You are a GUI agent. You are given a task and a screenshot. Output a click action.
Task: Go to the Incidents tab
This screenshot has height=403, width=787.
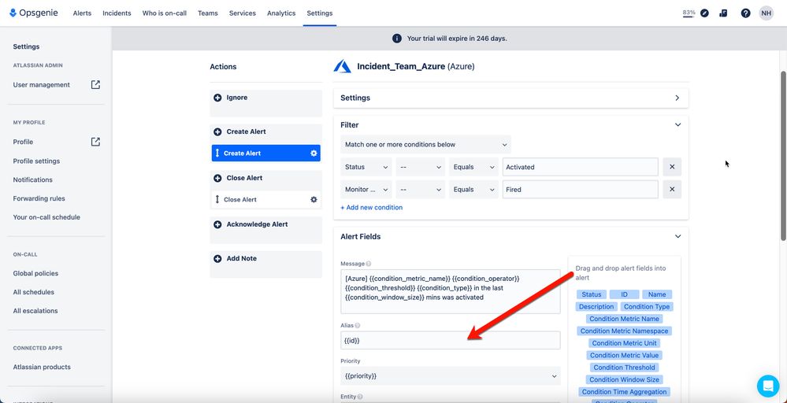pos(117,13)
